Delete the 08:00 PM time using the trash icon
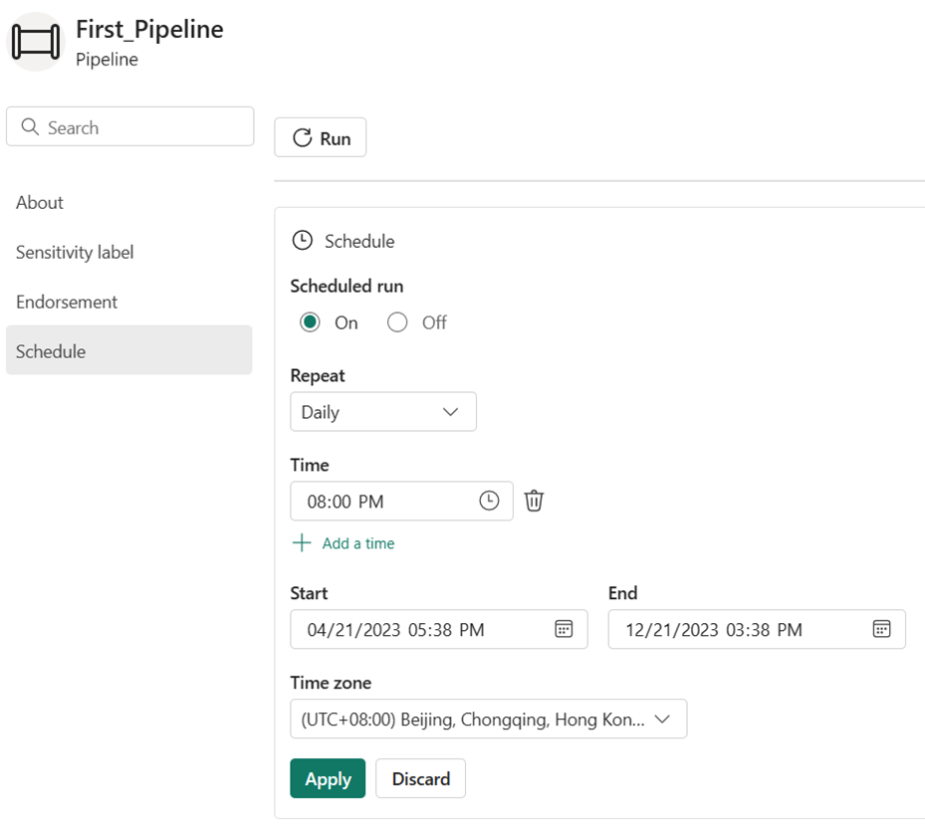925x831 pixels. tap(534, 501)
